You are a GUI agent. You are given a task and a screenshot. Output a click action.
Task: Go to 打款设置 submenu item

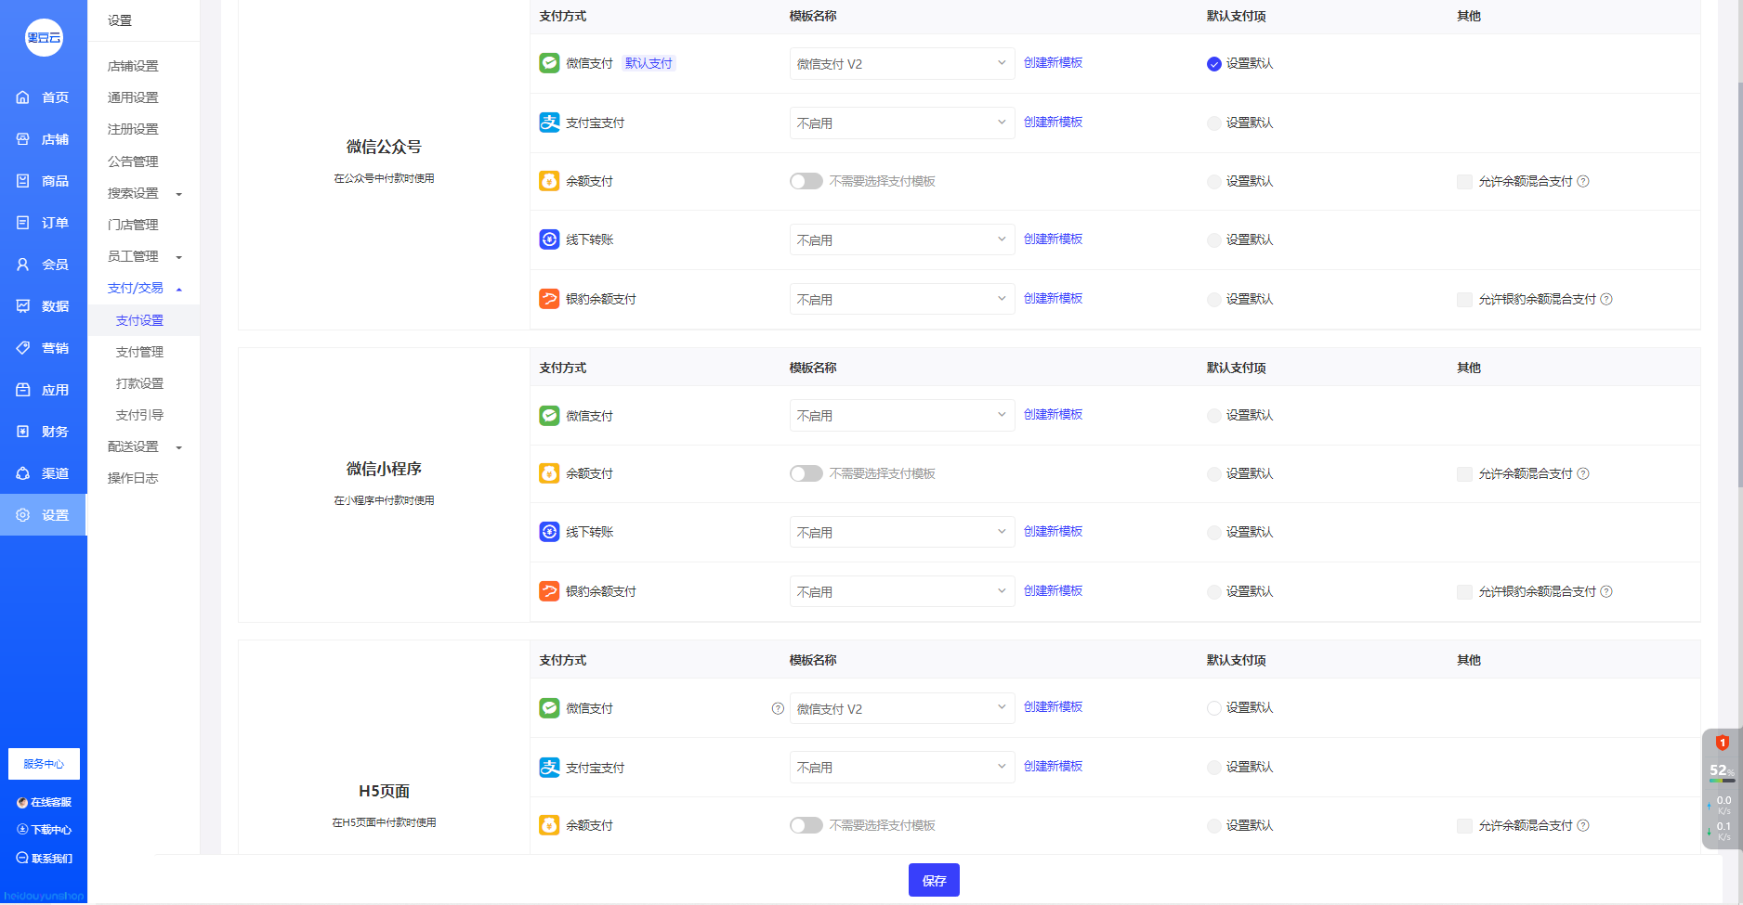(139, 383)
